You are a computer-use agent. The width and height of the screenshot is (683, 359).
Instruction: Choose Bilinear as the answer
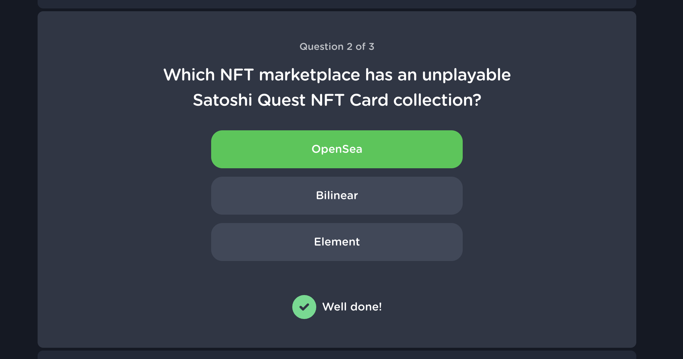[x=337, y=196]
